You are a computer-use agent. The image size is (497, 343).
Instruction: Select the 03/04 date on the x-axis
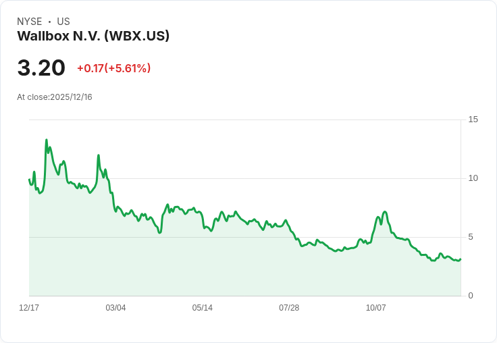coord(115,308)
